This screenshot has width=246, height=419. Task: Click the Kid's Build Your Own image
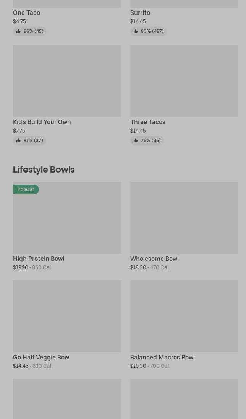(x=67, y=81)
